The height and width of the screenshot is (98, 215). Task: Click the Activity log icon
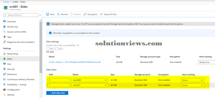5,27
